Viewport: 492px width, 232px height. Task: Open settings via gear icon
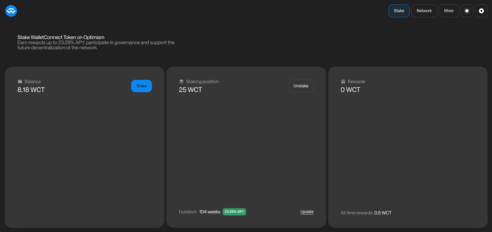click(x=481, y=11)
